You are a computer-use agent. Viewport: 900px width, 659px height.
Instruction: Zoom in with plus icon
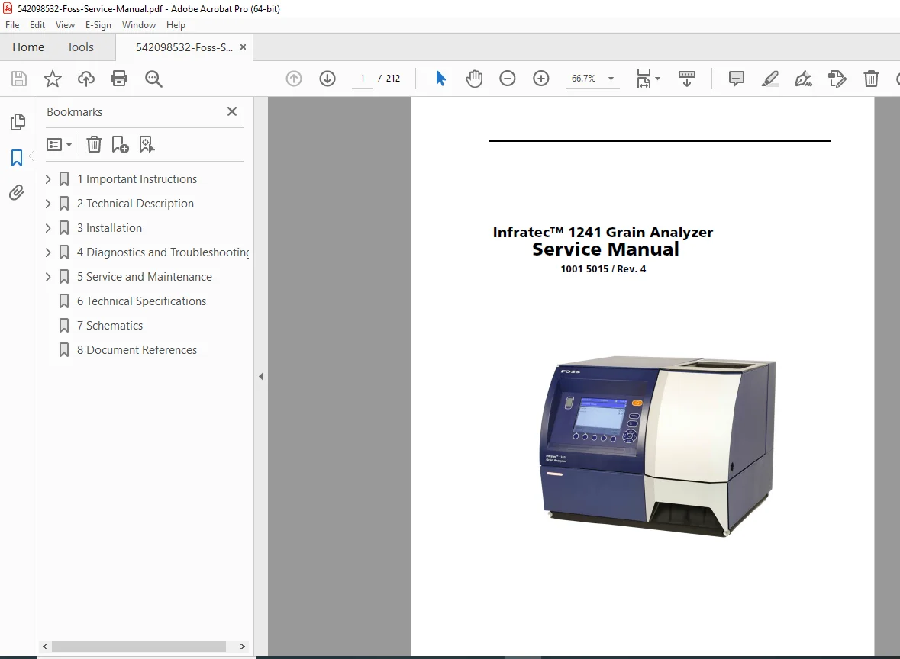click(x=540, y=79)
